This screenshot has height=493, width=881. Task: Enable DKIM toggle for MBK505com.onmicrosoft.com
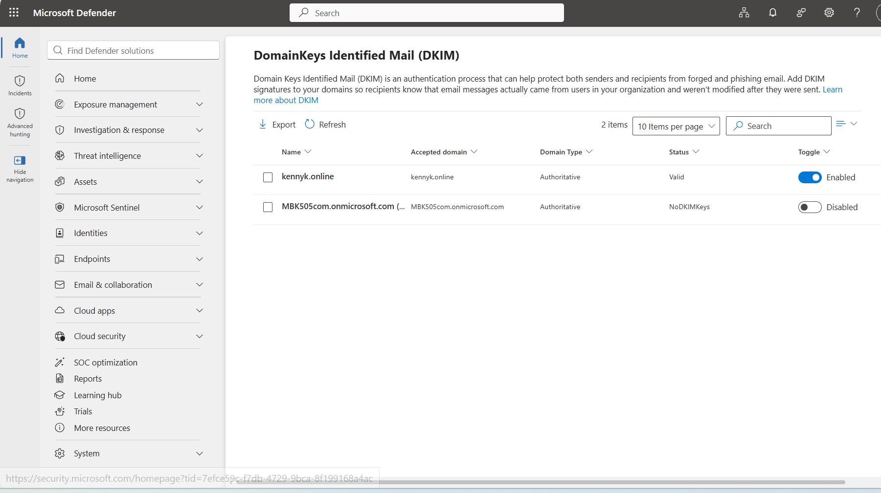click(x=810, y=207)
